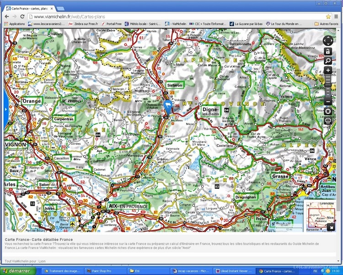Click the Manosque label on map
This screenshot has width=343, height=275.
135,155
